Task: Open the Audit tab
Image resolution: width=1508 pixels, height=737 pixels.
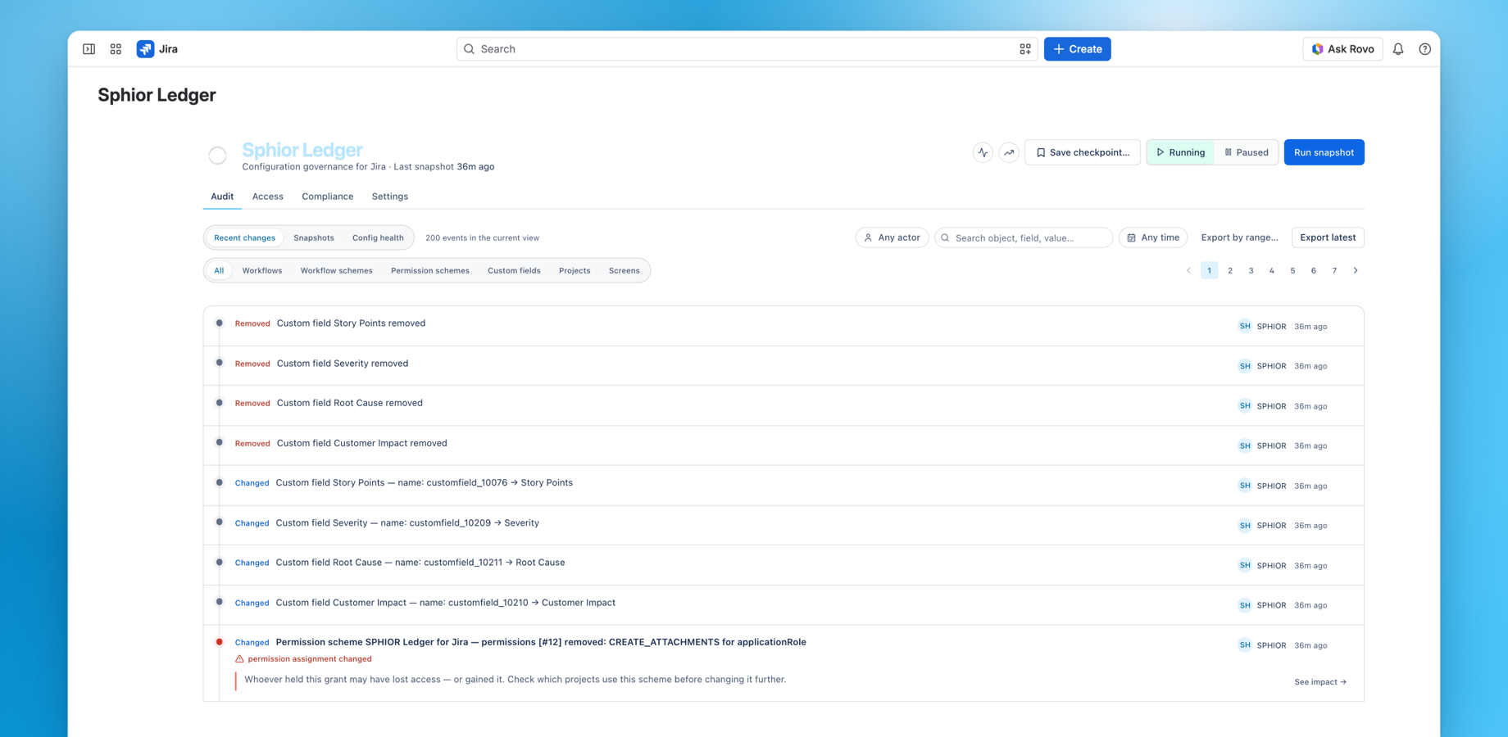Action: [222, 197]
